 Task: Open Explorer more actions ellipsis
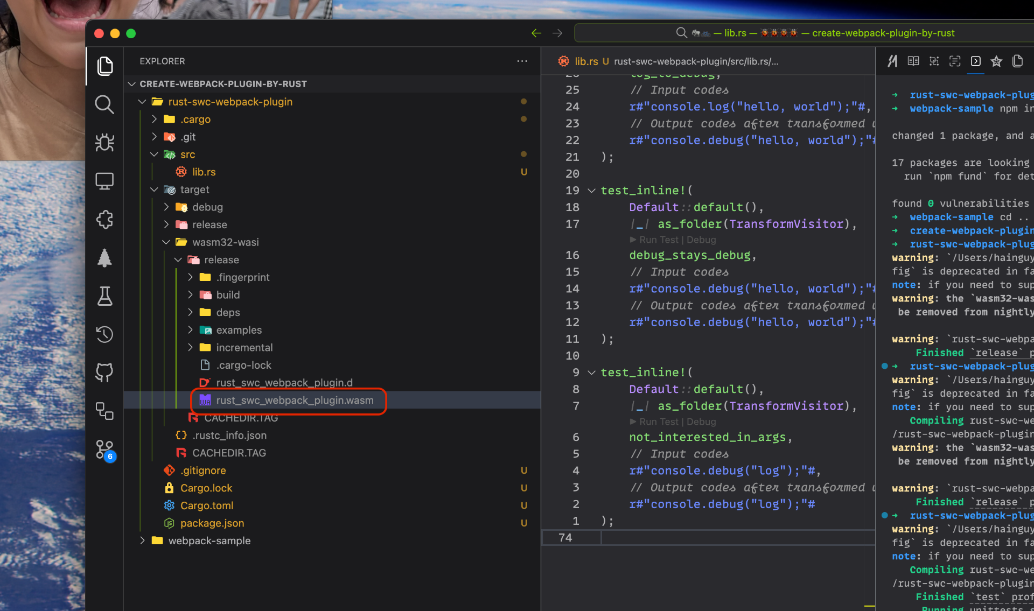click(522, 61)
